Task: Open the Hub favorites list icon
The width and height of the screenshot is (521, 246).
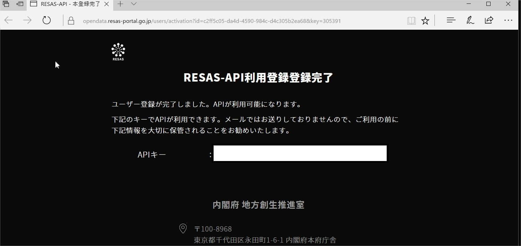Action: 451,20
